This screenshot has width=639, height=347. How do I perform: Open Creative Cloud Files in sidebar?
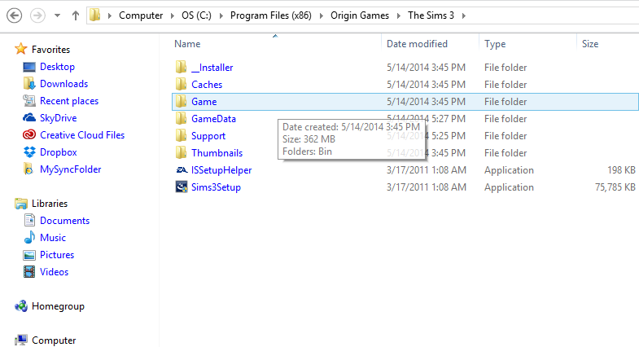(81, 135)
